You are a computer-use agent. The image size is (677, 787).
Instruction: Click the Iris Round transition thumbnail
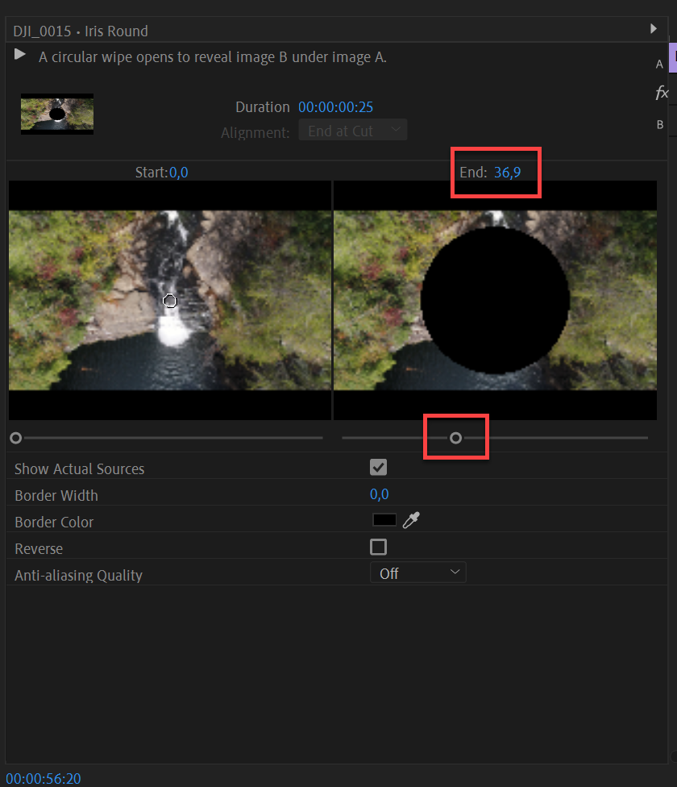[56, 114]
